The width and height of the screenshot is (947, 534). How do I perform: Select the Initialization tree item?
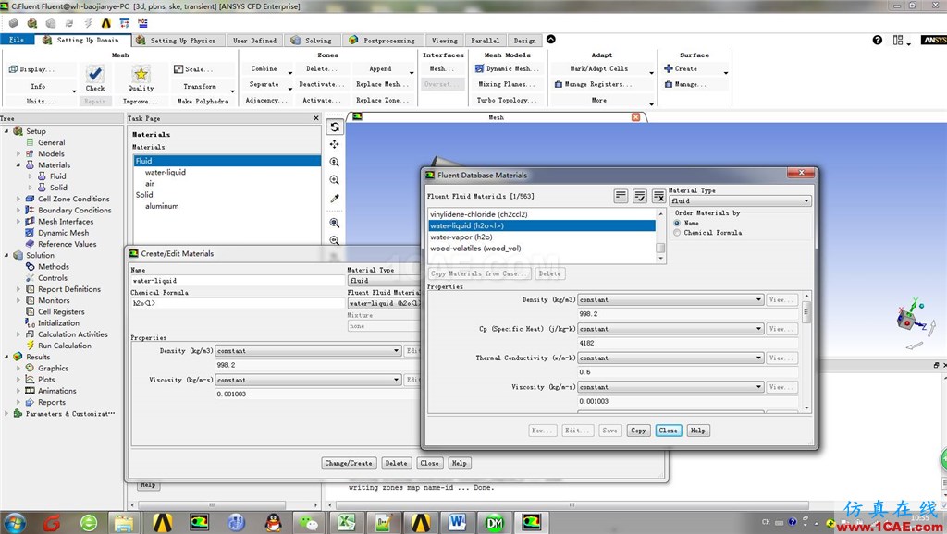pyautogui.click(x=58, y=322)
